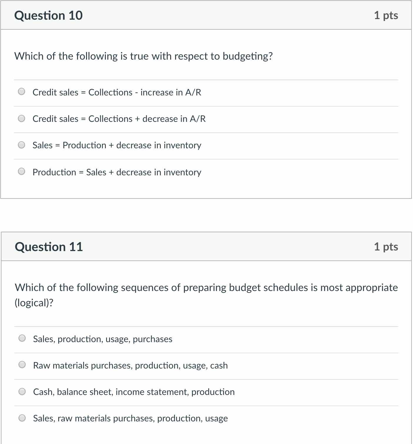Click the question text about budgeting being true
Screen dimensions: 413x444
coord(143,56)
